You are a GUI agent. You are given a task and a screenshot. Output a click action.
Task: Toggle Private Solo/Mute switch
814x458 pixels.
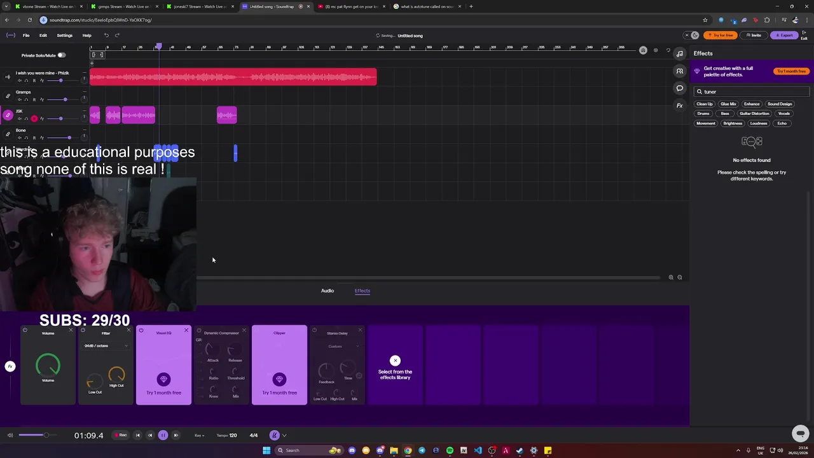[x=62, y=55]
